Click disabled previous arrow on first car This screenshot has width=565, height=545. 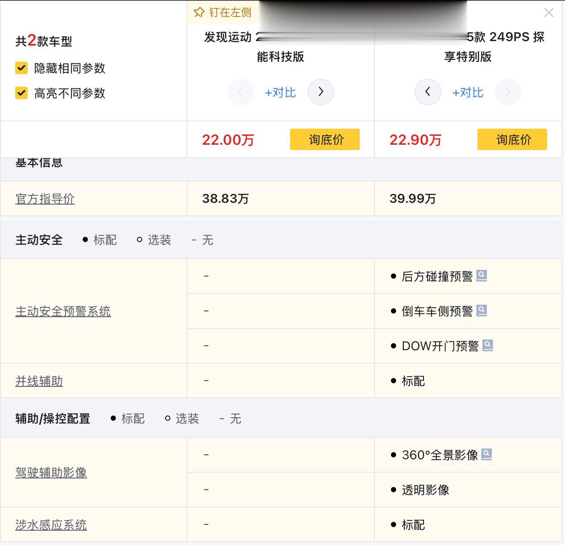[241, 92]
